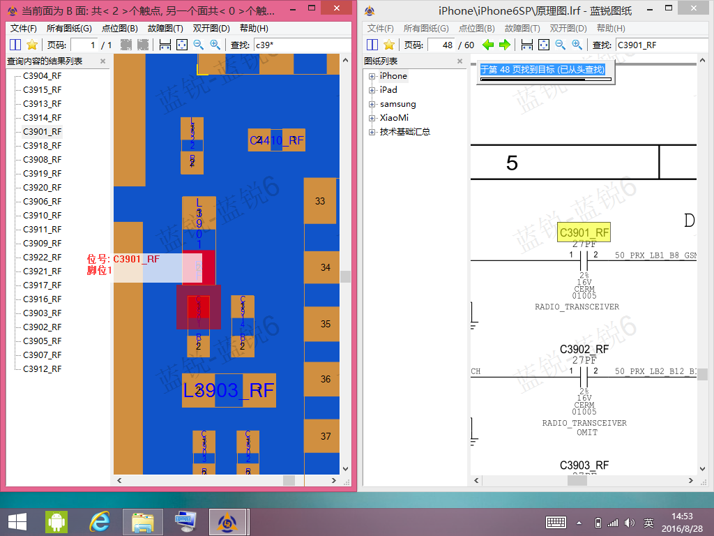Click the highlighted C3901_RF label in schematic
Viewport: 714px width, 536px height.
click(584, 232)
